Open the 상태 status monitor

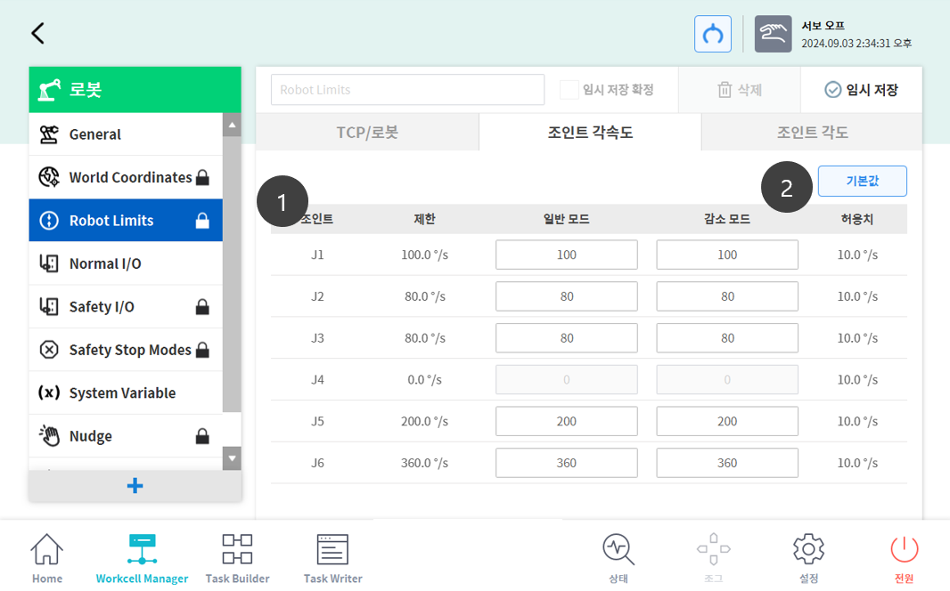click(618, 559)
